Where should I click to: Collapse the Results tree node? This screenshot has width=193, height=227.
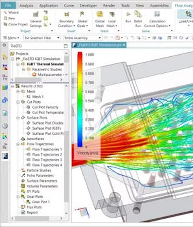coord(13,86)
